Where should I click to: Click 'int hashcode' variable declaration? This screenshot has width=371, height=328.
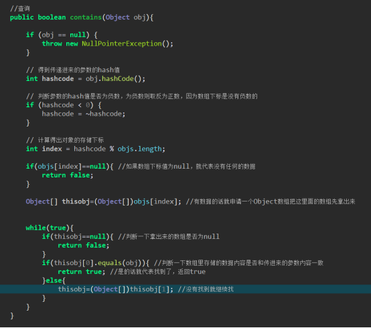click(x=50, y=78)
